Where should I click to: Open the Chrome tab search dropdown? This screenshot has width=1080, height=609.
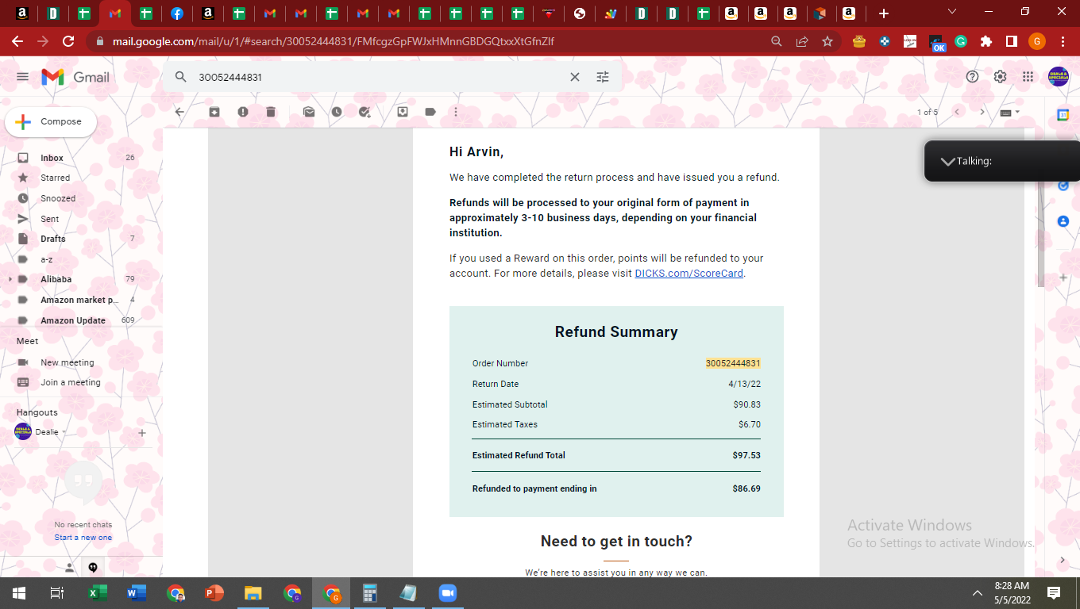pos(953,12)
